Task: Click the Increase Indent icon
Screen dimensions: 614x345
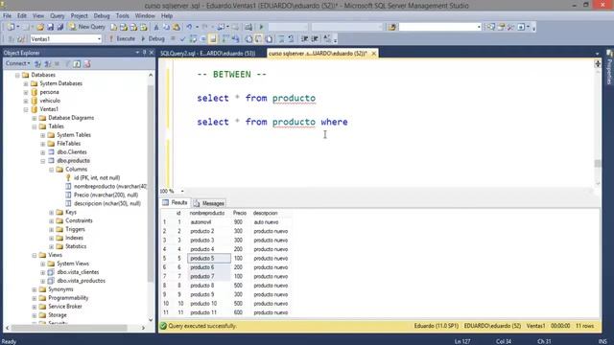Action: click(x=315, y=38)
